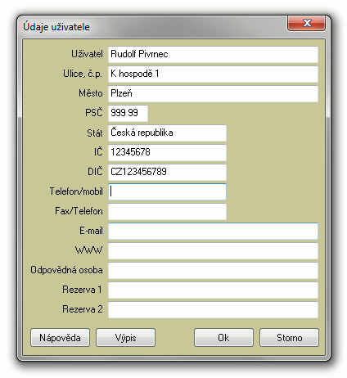347x378 pixels.
Task: Click the Odpovědná osoba label
Action: click(66, 270)
